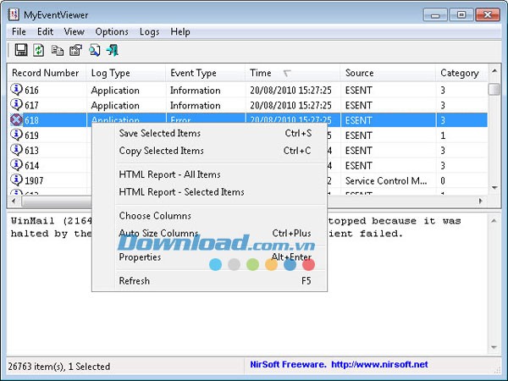The height and width of the screenshot is (381, 508).
Task: Click the MyEventViewer title bar app icon
Action: pyautogui.click(x=14, y=14)
